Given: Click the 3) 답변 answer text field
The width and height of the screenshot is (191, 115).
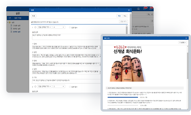Looking at the screenshot, I should pyautogui.click(x=66, y=64).
